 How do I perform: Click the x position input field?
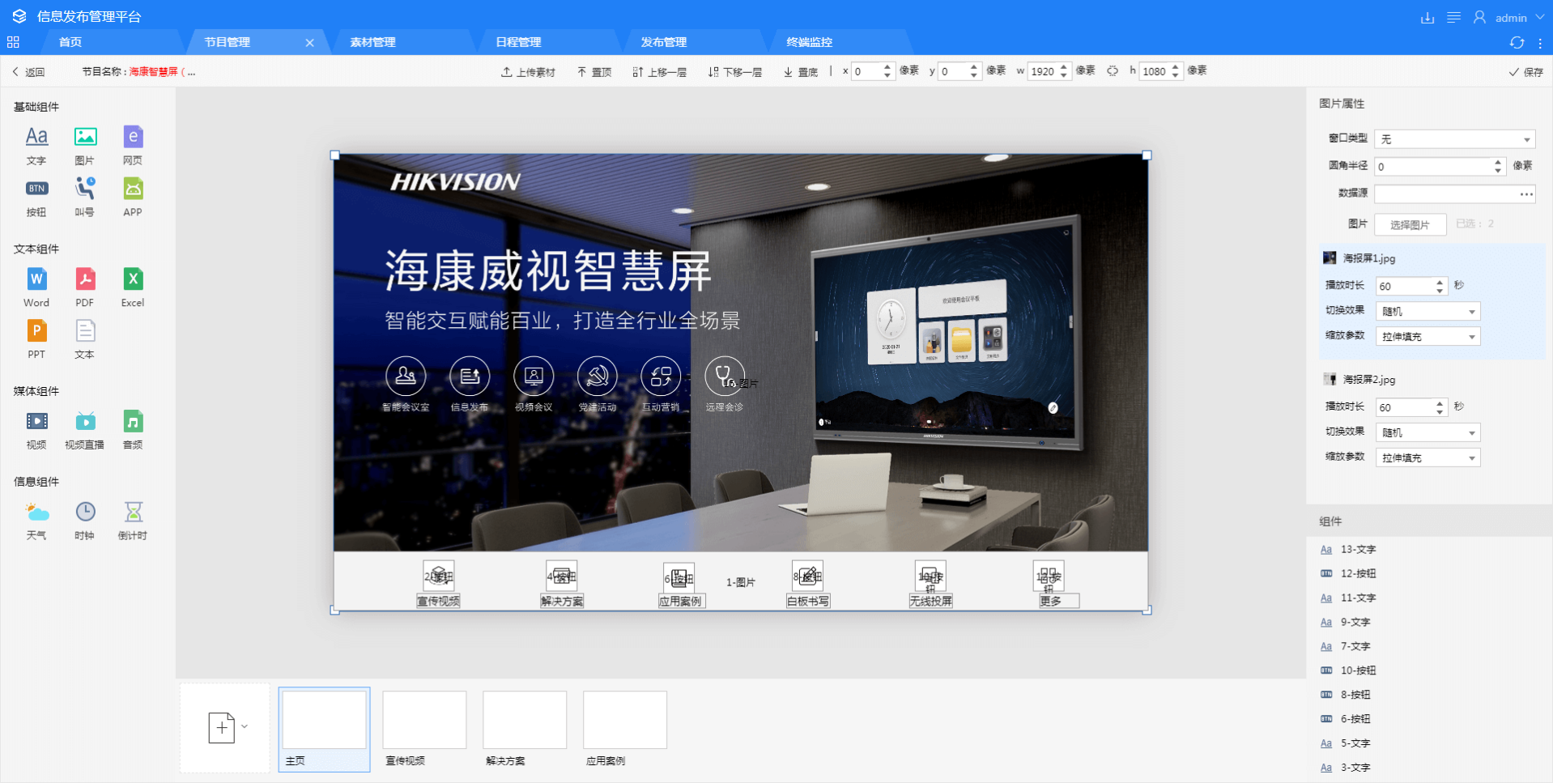tap(866, 71)
